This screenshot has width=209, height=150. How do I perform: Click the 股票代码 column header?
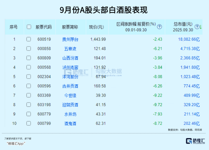(43, 27)
